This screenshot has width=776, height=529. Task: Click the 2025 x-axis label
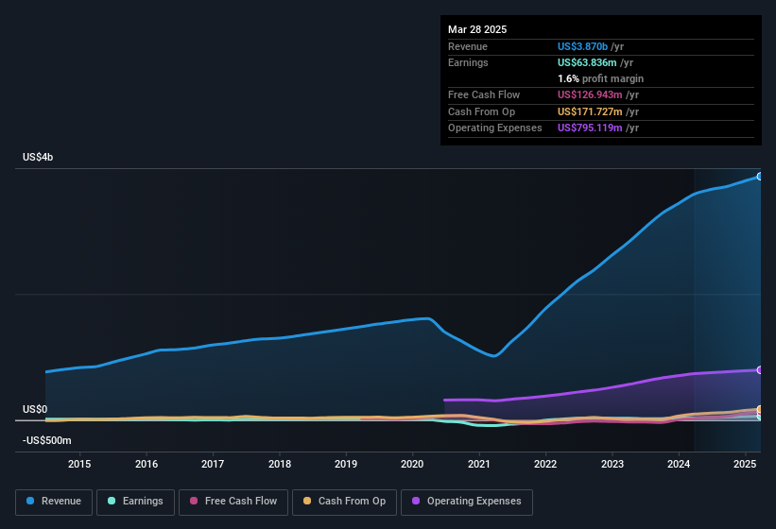(745, 464)
